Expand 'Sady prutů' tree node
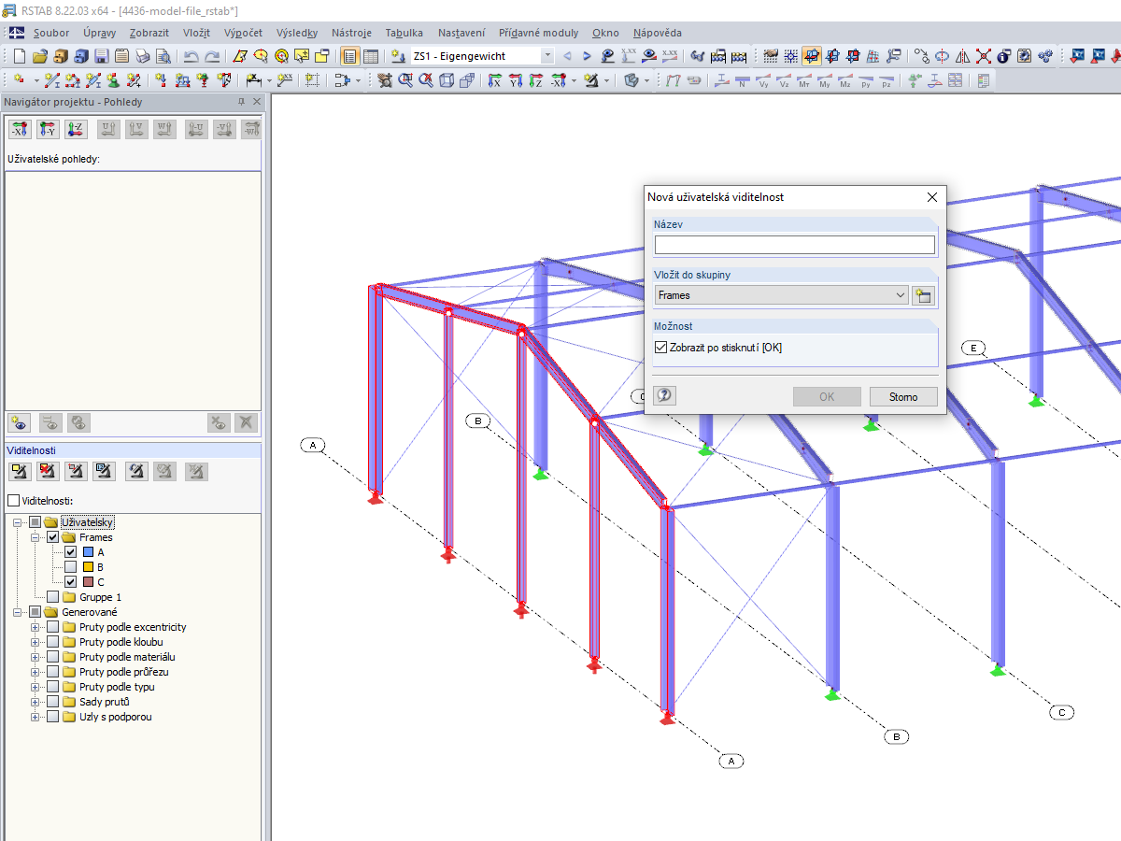This screenshot has height=841, width=1121. tap(35, 702)
